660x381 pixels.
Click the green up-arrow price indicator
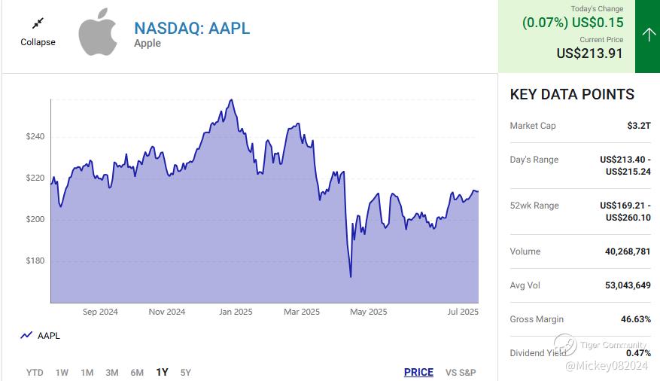coord(647,35)
